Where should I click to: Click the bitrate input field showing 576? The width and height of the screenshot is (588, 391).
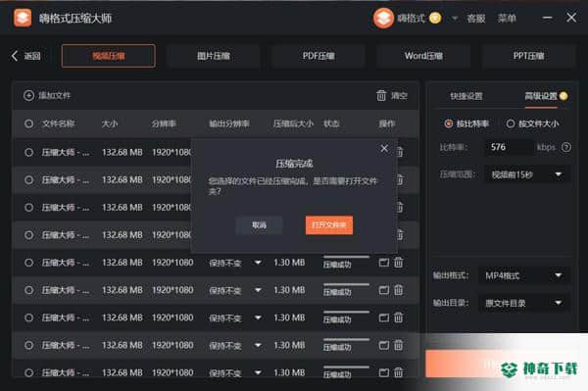tap(509, 147)
